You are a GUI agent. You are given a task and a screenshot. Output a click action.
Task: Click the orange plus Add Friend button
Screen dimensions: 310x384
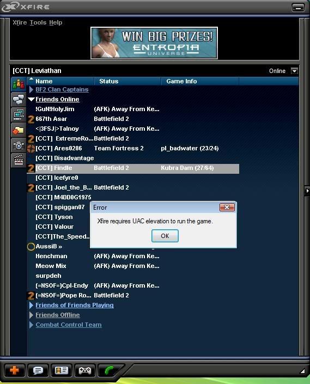tap(15, 370)
